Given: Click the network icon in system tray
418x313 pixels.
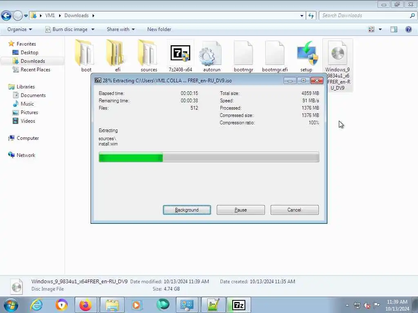Looking at the screenshot, I should [x=357, y=305].
